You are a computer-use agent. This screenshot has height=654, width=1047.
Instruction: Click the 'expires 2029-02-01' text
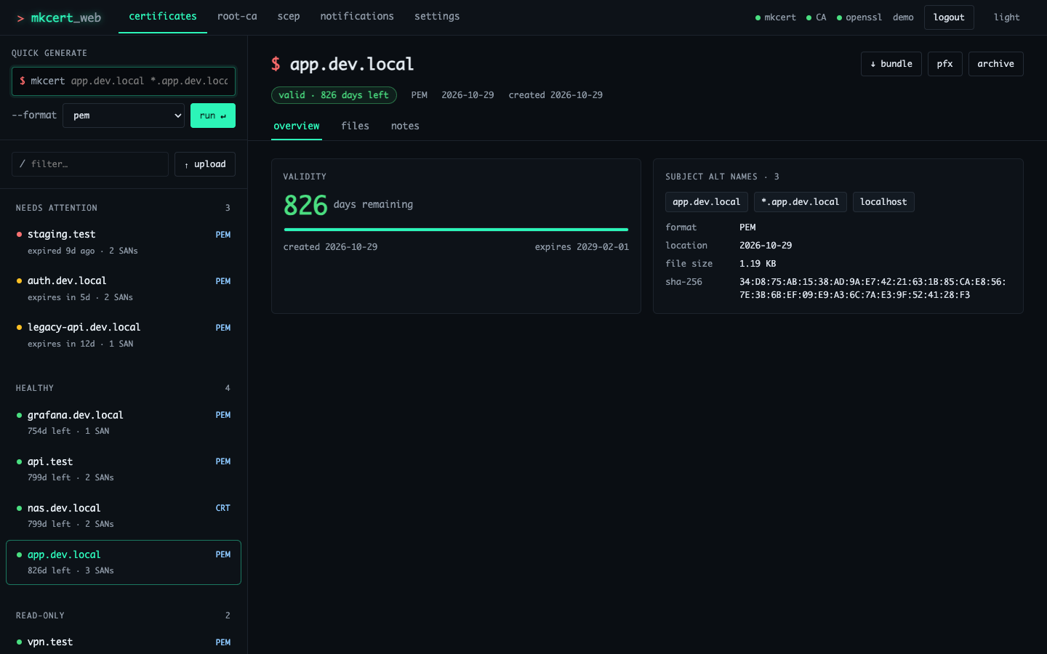point(582,247)
